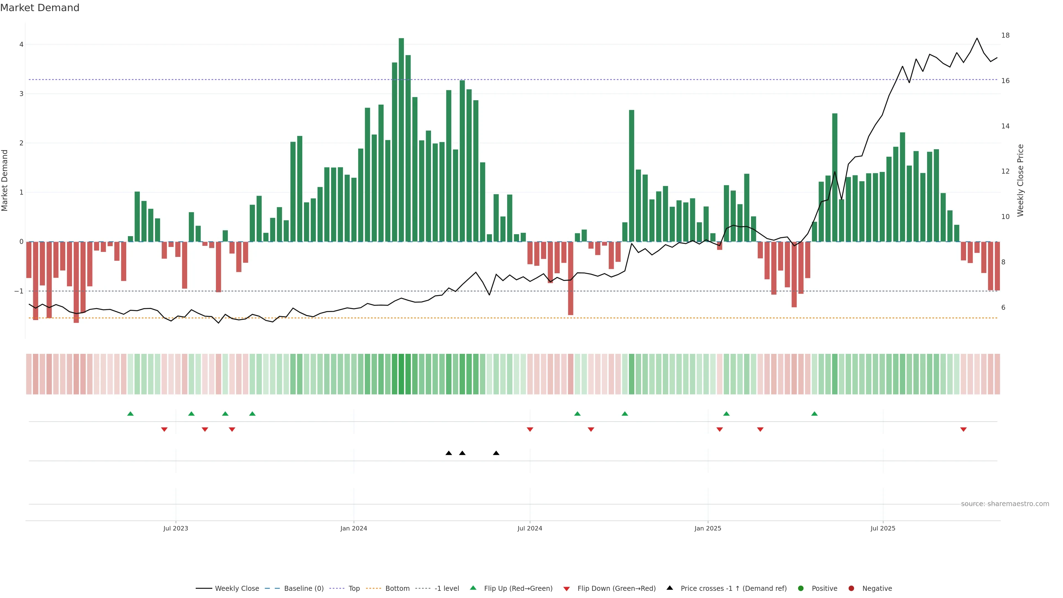Click the Weekly Close Price axis title

tap(1020, 180)
